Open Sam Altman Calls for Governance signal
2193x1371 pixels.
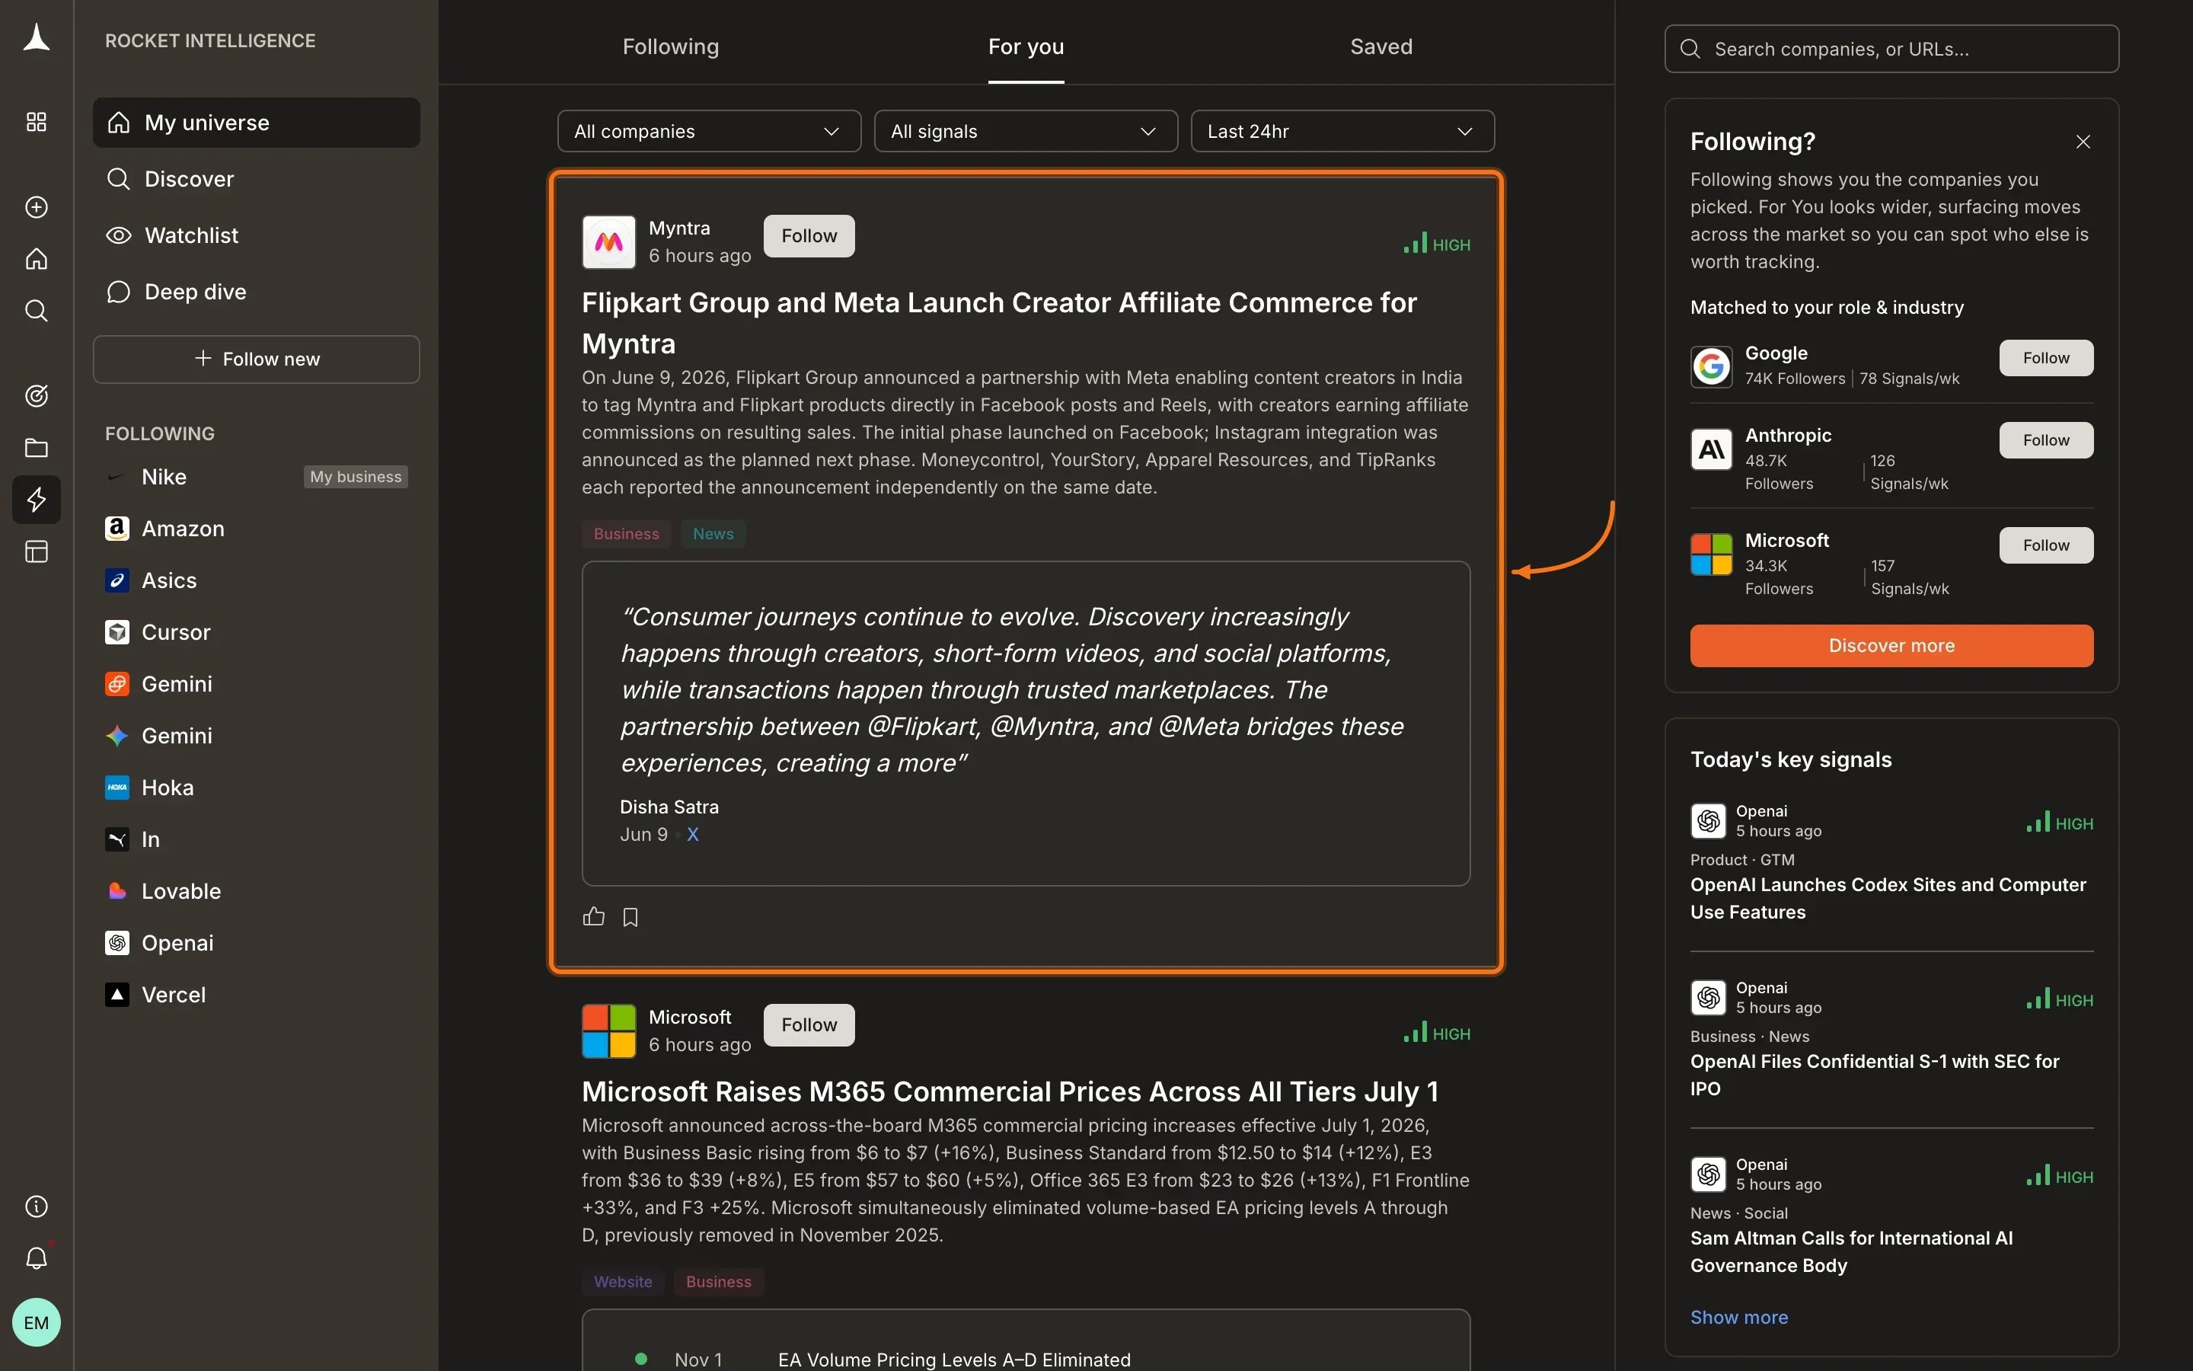[1851, 1251]
